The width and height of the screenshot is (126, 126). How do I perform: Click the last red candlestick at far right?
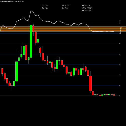point(114,95)
